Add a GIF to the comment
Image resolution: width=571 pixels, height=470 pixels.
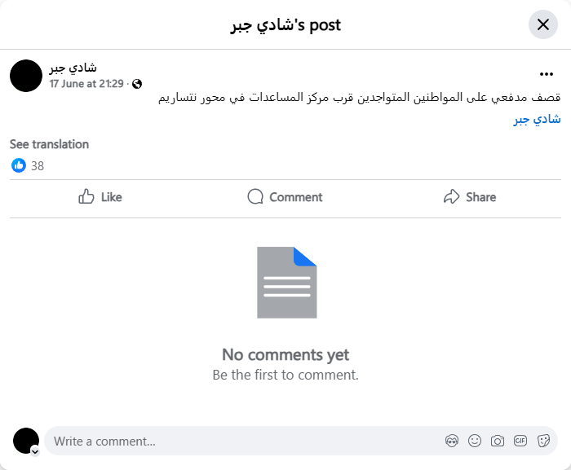[520, 441]
